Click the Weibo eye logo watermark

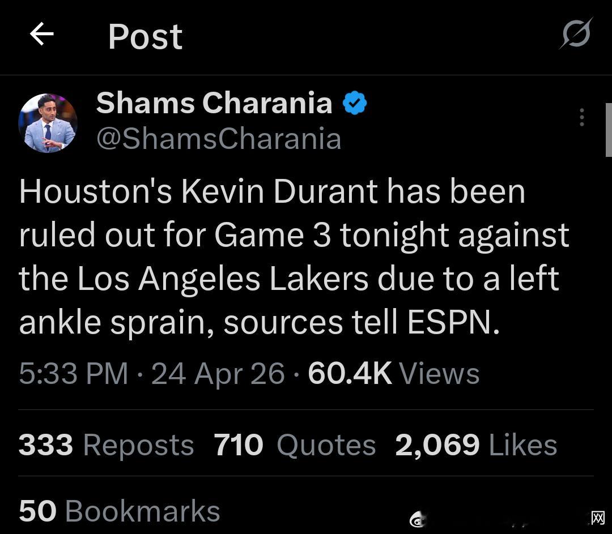pos(418,519)
